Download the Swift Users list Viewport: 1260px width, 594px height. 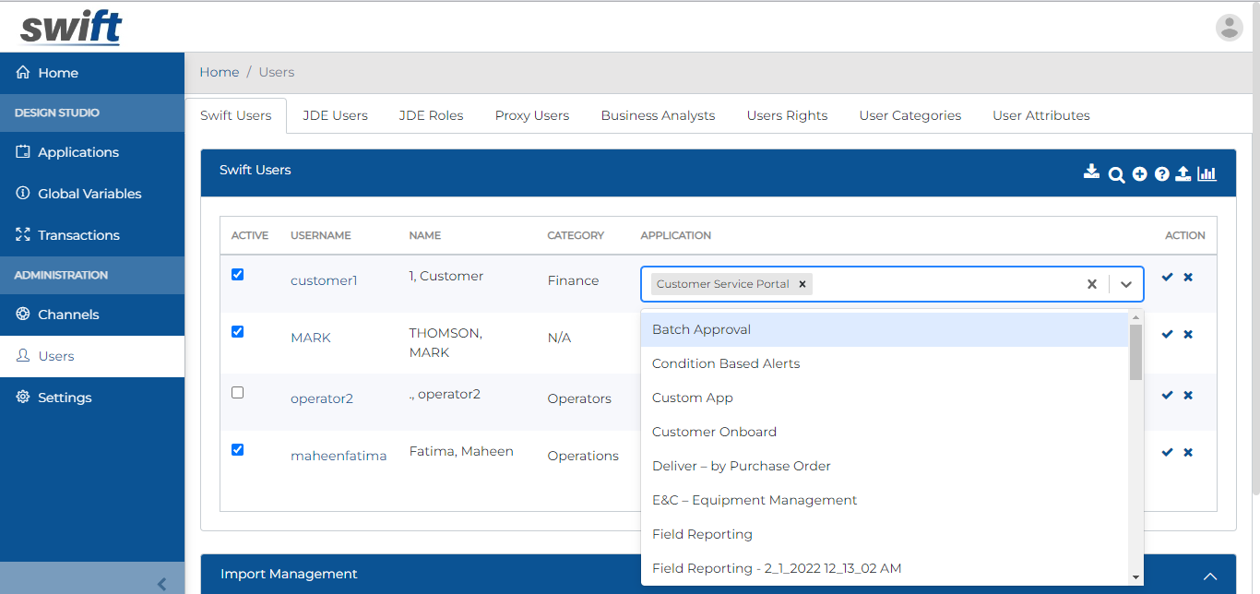pyautogui.click(x=1091, y=172)
